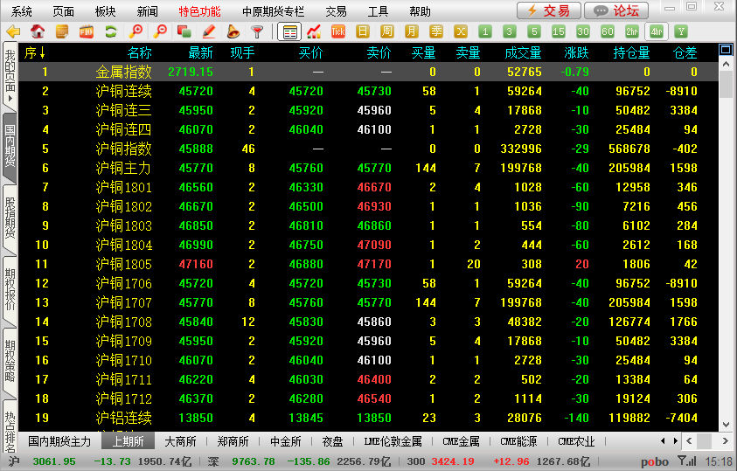This screenshot has width=737, height=471.
Task: Click the horizontal scrollbar right arrow
Action: [725, 441]
